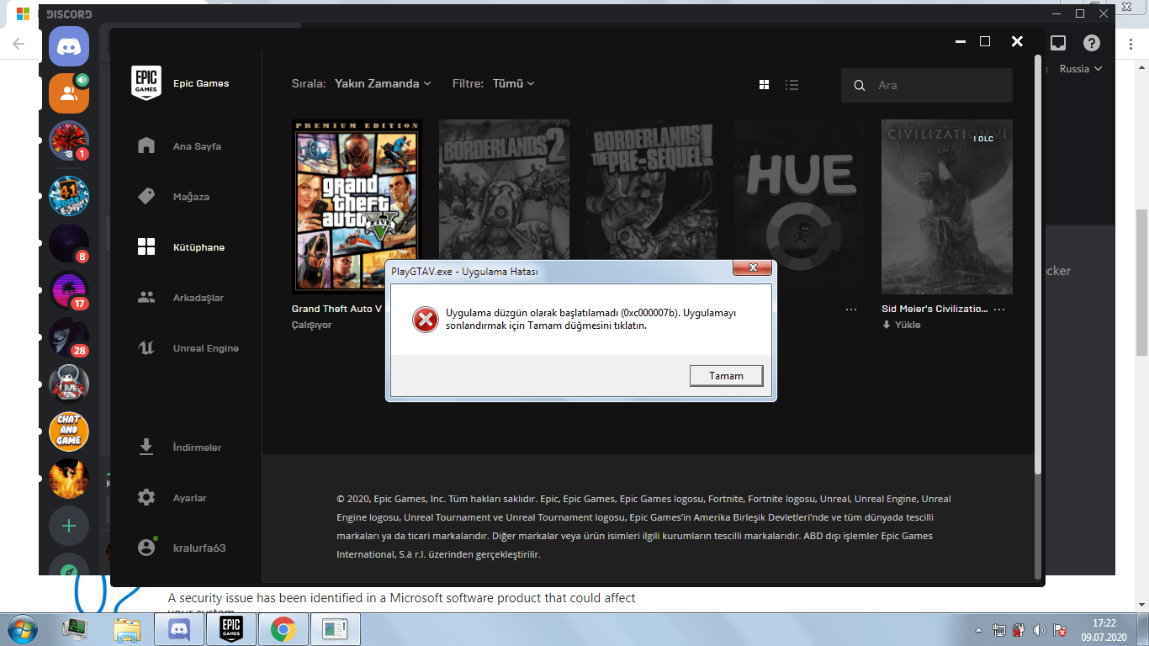This screenshot has width=1149, height=646.
Task: Select the Civilization VI cover
Action: tap(947, 206)
